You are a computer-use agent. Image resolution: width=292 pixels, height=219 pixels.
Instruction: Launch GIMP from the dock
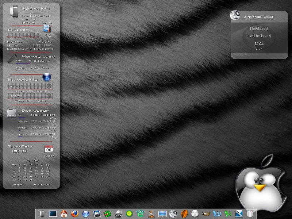(206, 214)
